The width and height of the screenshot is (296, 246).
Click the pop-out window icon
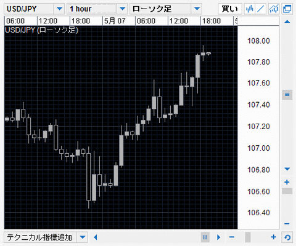tap(287, 9)
